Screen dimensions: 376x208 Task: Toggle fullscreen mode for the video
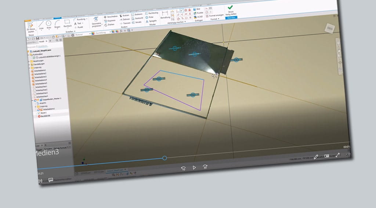coord(338,155)
